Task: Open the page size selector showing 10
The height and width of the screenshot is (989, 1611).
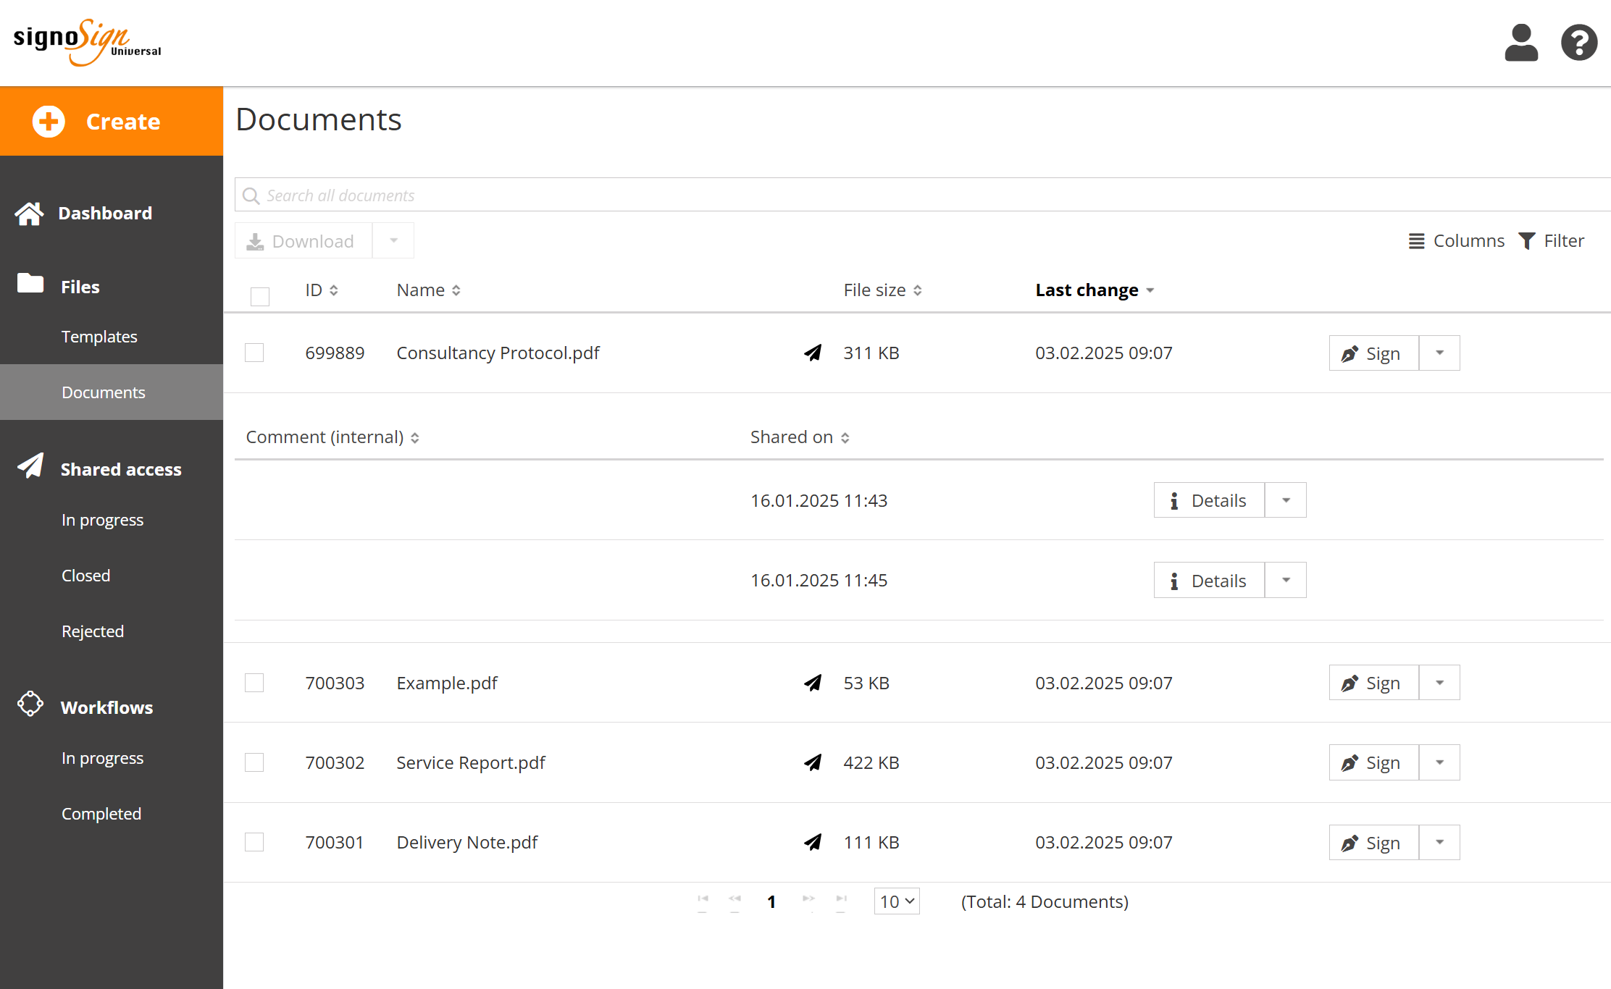Action: [897, 901]
